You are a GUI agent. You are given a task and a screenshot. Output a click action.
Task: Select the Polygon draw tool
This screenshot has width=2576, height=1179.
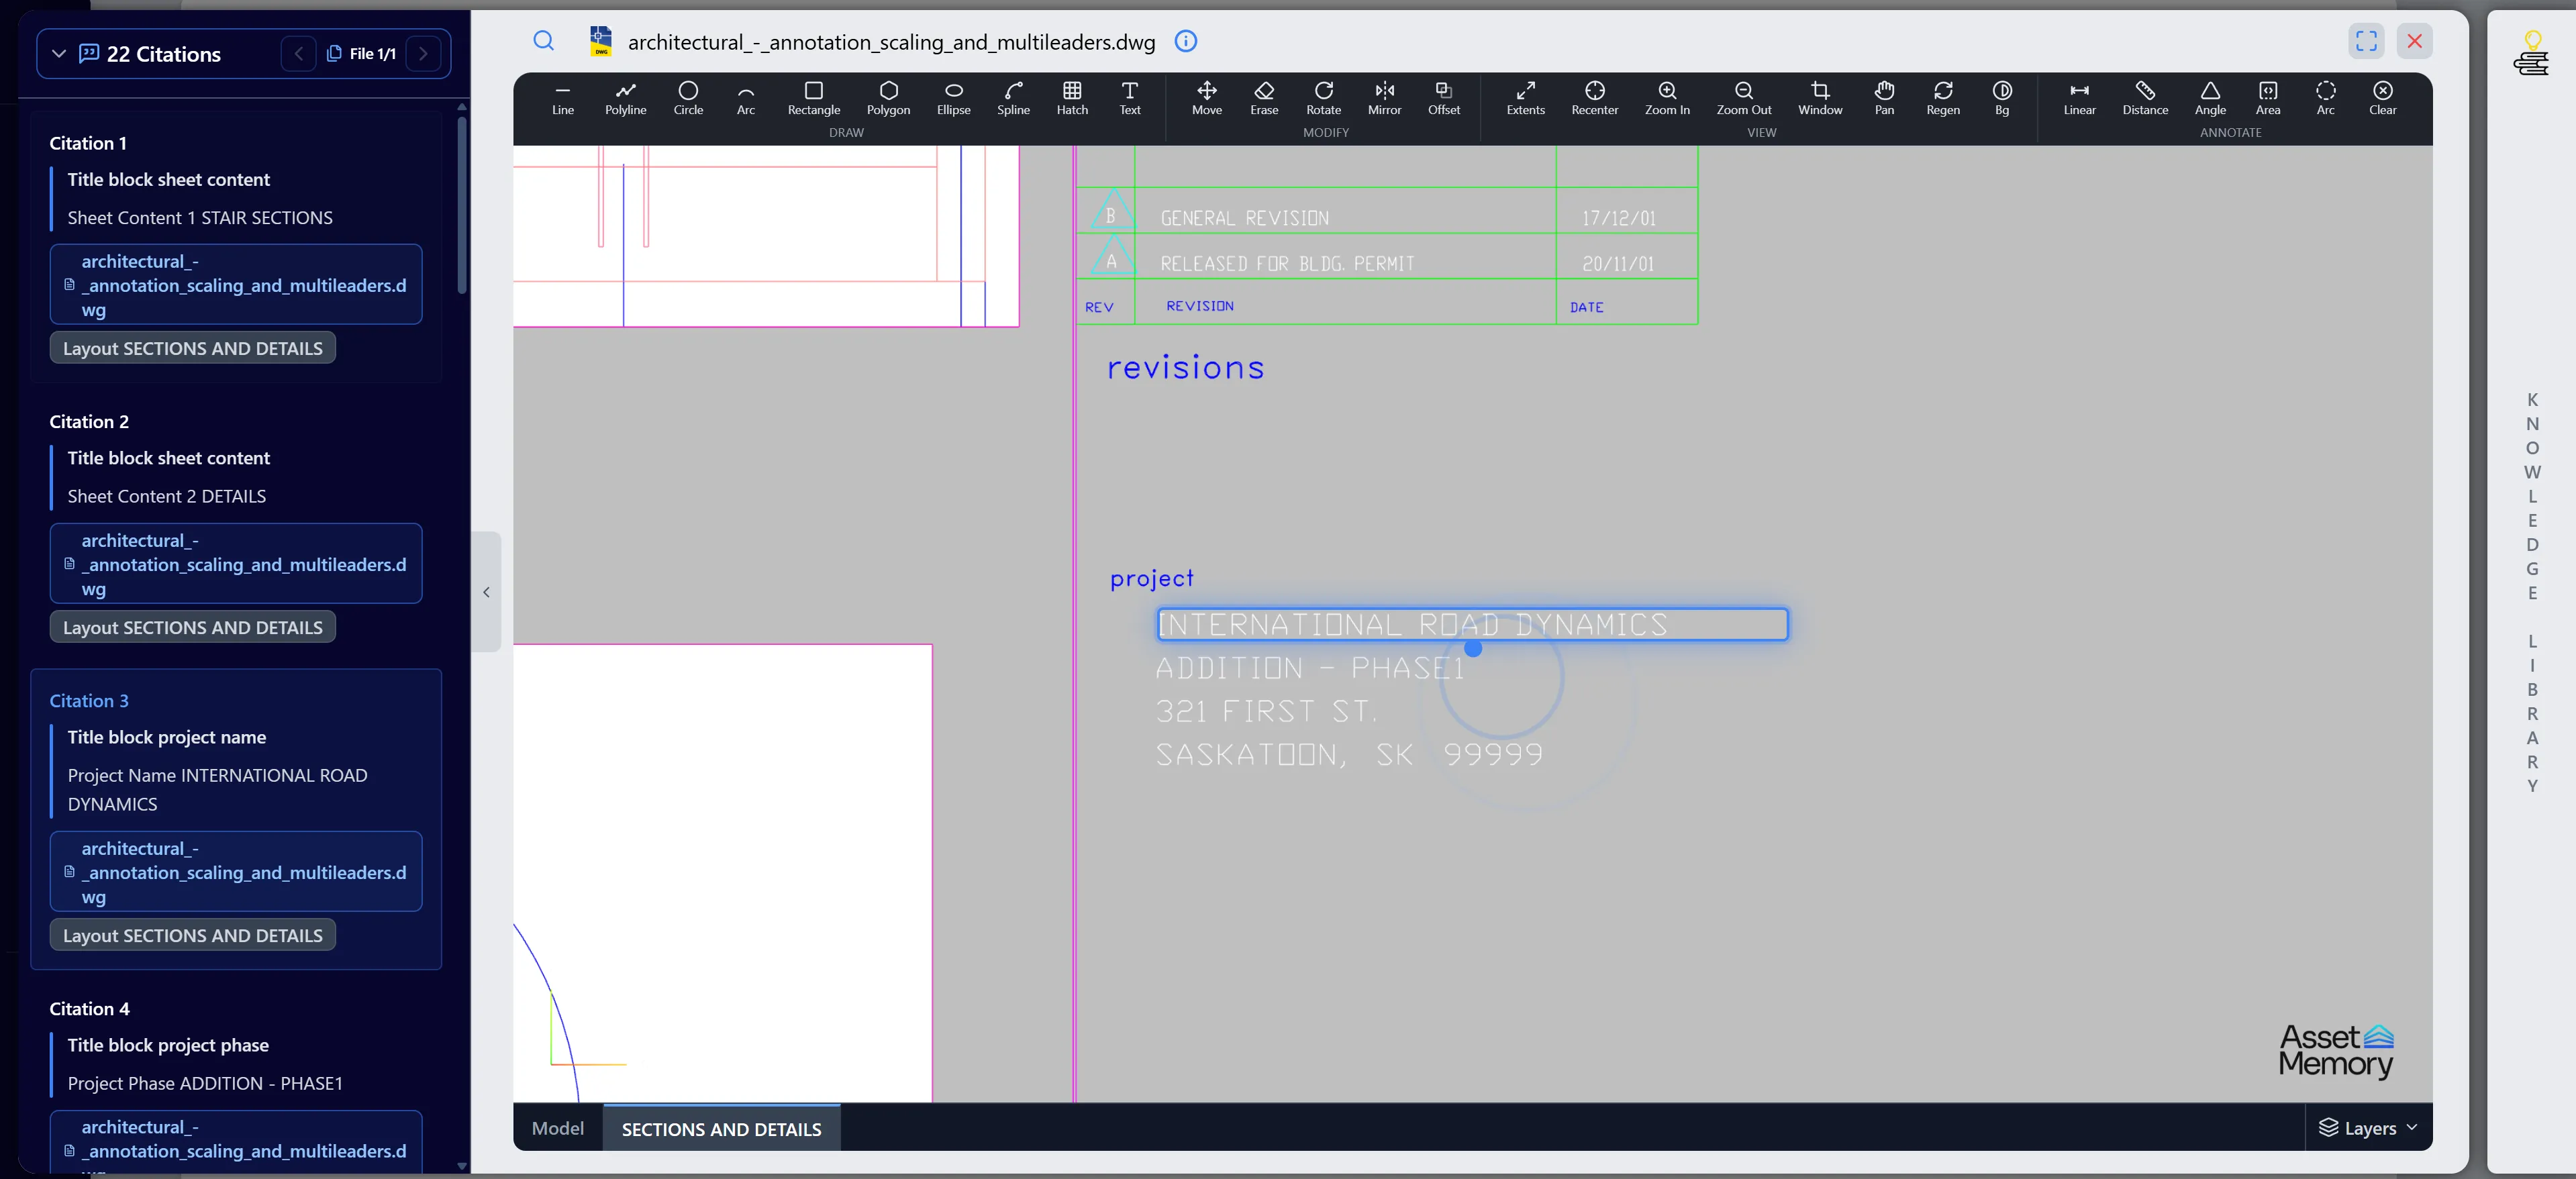tap(888, 98)
